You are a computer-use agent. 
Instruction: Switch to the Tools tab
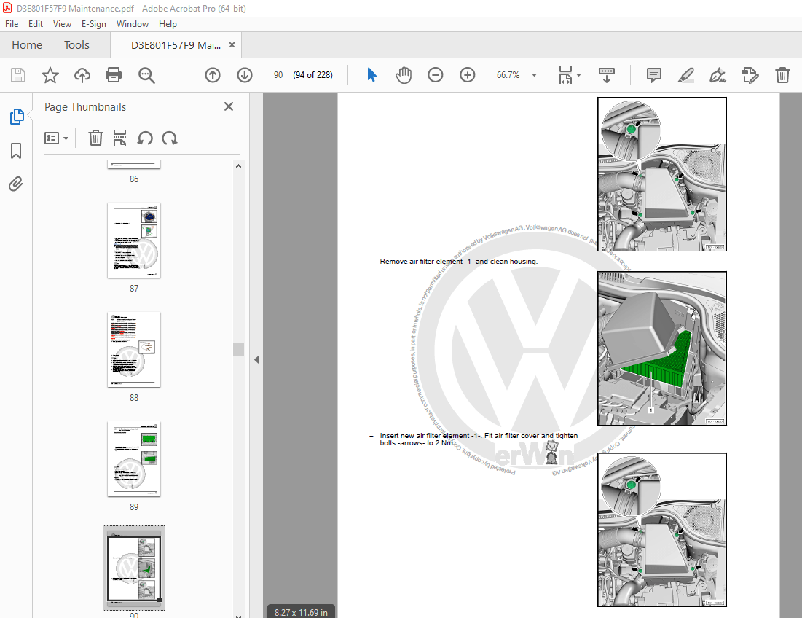click(x=76, y=44)
